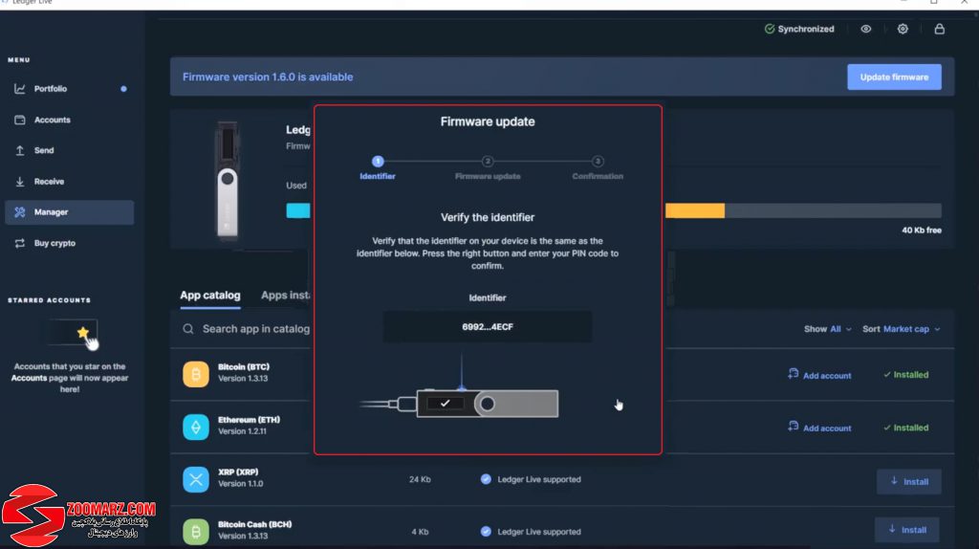Install the Bitcoin Cash app
Image resolution: width=979 pixels, height=549 pixels.
(906, 530)
